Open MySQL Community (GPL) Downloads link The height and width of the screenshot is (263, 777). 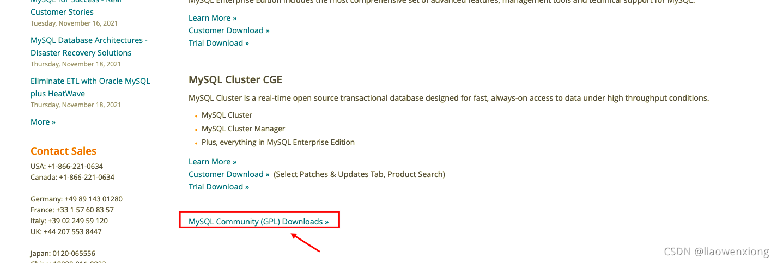pos(258,222)
